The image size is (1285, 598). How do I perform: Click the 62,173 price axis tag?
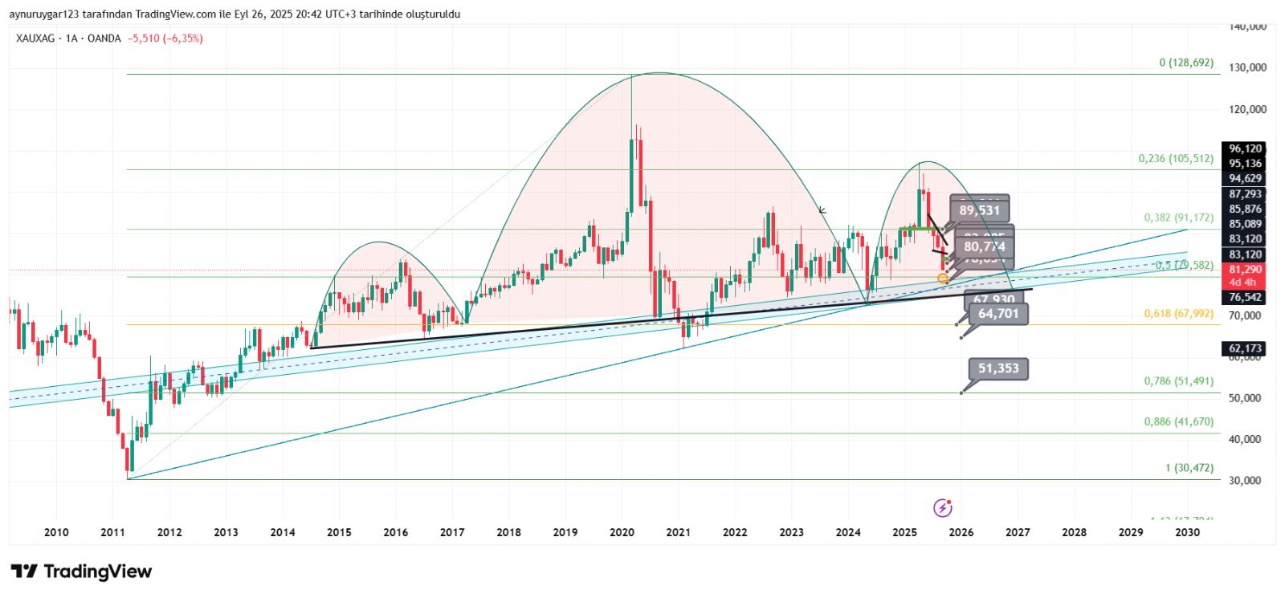[x=1244, y=348]
